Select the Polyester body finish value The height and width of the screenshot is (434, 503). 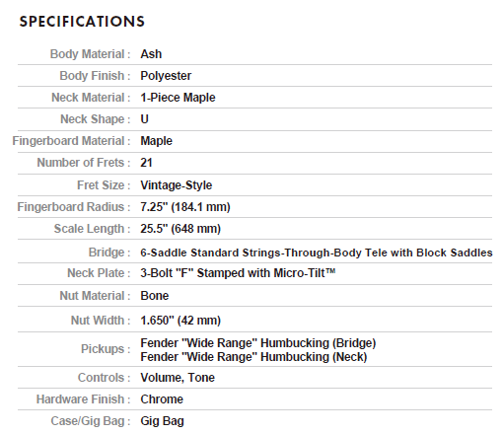(x=166, y=76)
